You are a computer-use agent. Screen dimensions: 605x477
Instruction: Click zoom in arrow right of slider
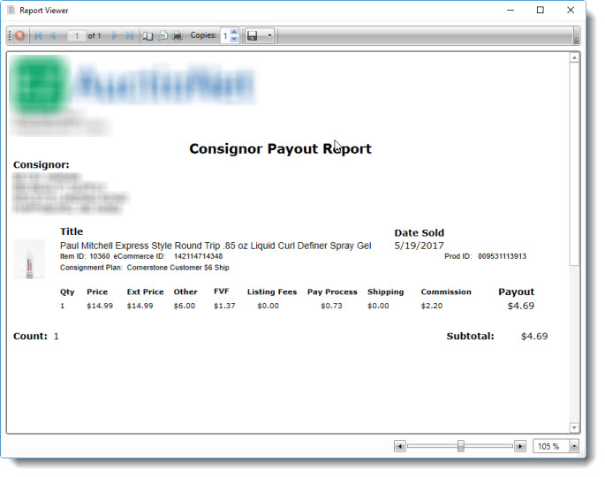pos(520,446)
